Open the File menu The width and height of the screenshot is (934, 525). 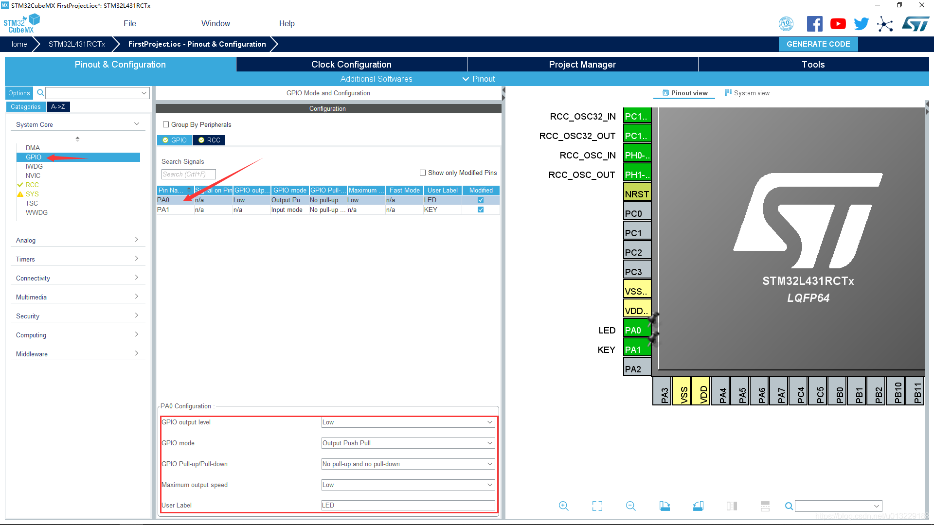pyautogui.click(x=130, y=23)
